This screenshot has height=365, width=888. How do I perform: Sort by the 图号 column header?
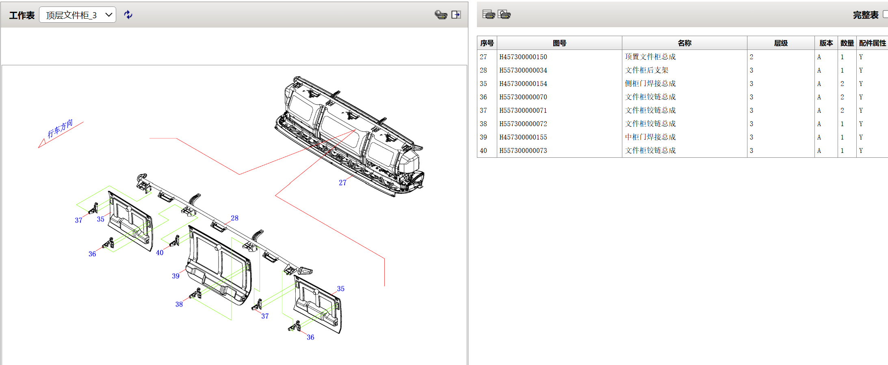click(x=559, y=43)
